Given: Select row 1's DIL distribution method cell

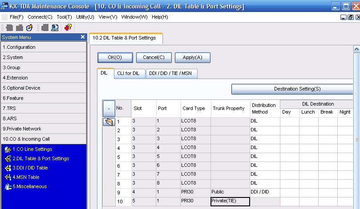Looking at the screenshot, I should click(x=265, y=121).
